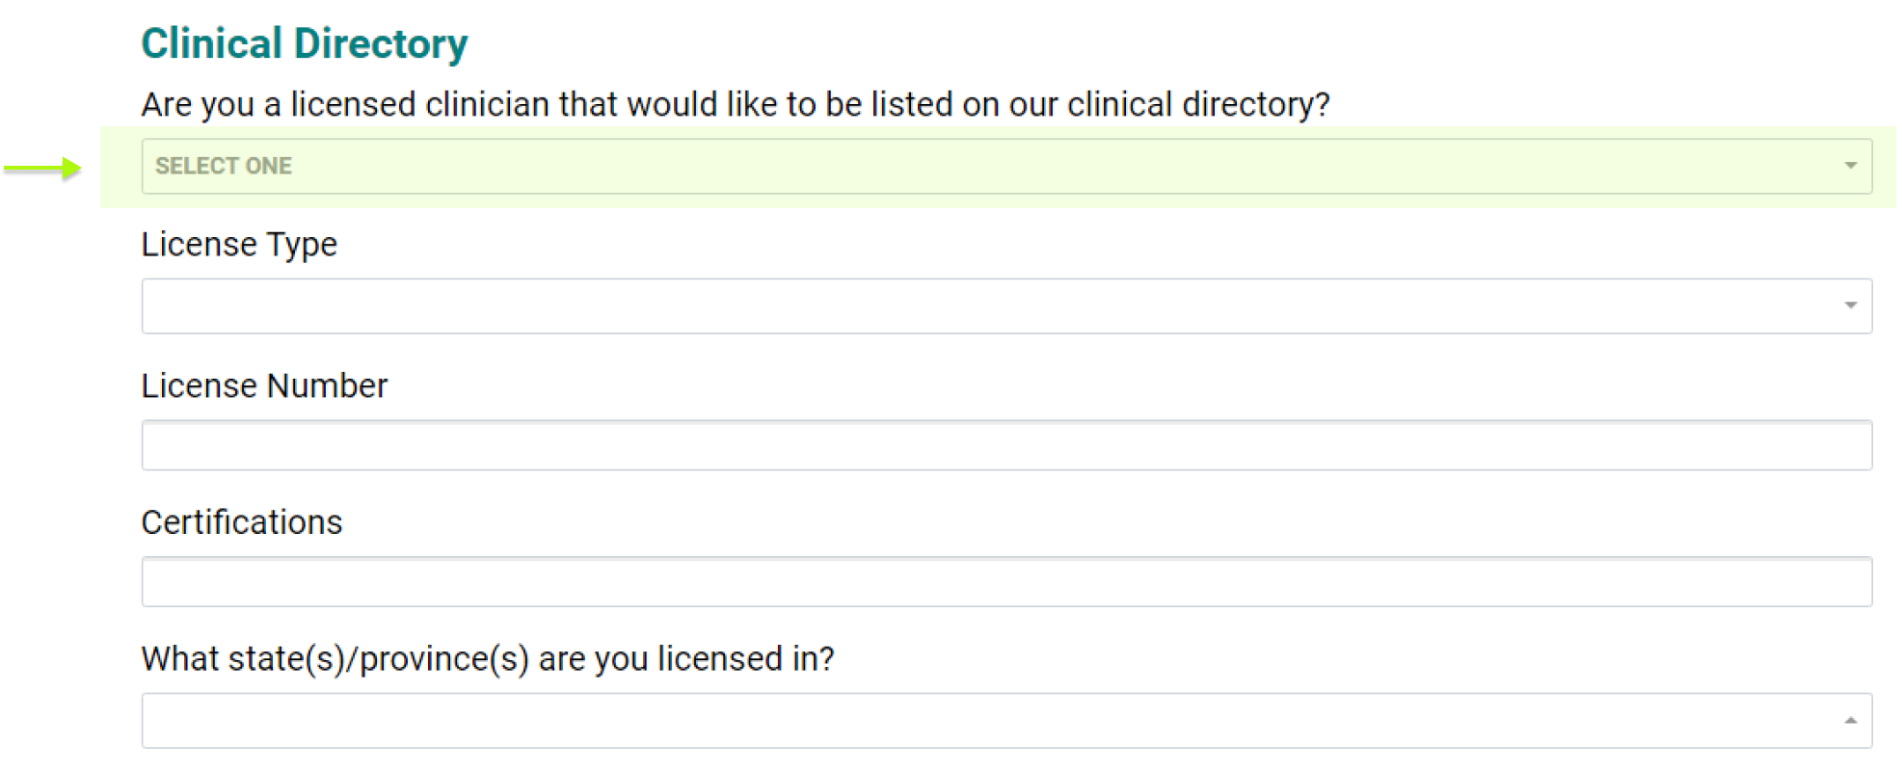Click the up-arrow in the state/province field
Viewport: 1902px width, 771px height.
[1850, 720]
